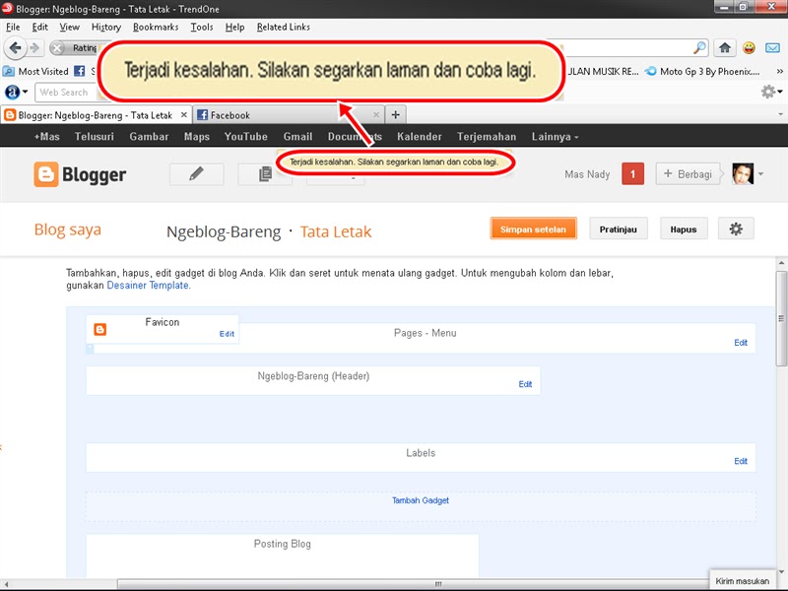788x591 pixels.
Task: Open the Desainer Template link
Action: click(146, 285)
